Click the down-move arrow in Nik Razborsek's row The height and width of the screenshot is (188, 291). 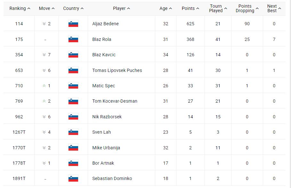[44, 117]
